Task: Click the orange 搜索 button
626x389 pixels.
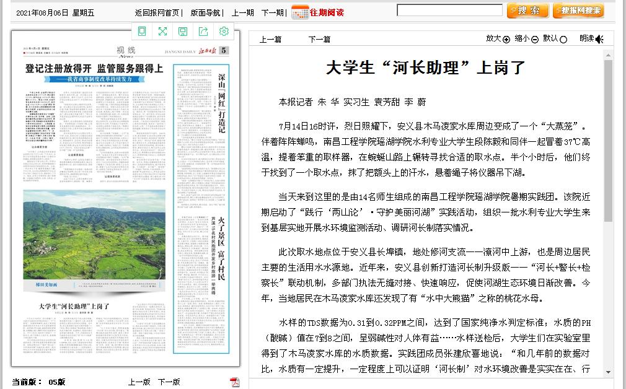Action: pyautogui.click(x=527, y=11)
